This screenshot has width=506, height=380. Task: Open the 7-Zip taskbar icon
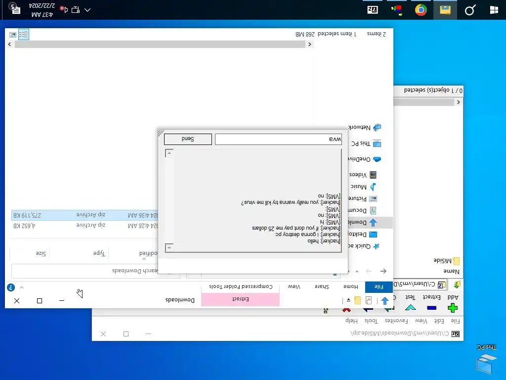point(373,10)
